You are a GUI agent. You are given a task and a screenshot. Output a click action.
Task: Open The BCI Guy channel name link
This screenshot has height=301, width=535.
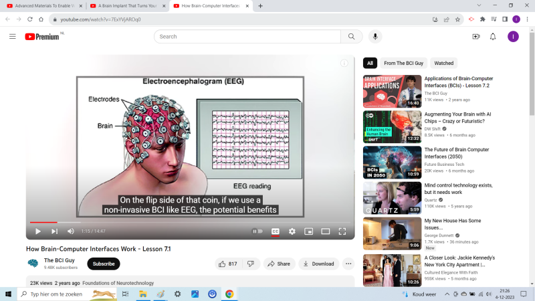59,260
